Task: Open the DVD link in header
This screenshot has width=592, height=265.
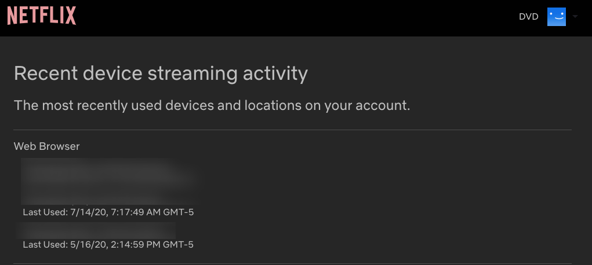Action: 528,17
